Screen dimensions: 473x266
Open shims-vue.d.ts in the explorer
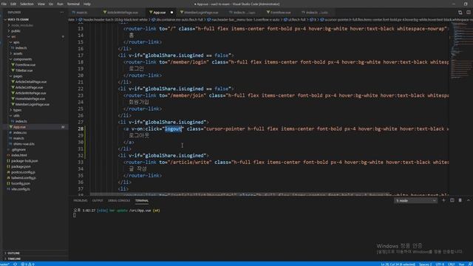24,144
